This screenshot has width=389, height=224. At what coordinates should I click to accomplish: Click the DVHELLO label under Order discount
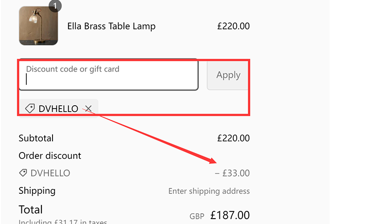coord(50,173)
